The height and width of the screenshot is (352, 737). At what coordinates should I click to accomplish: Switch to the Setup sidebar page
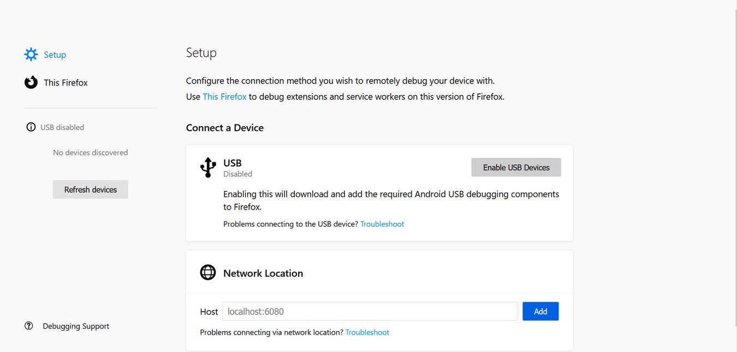55,54
